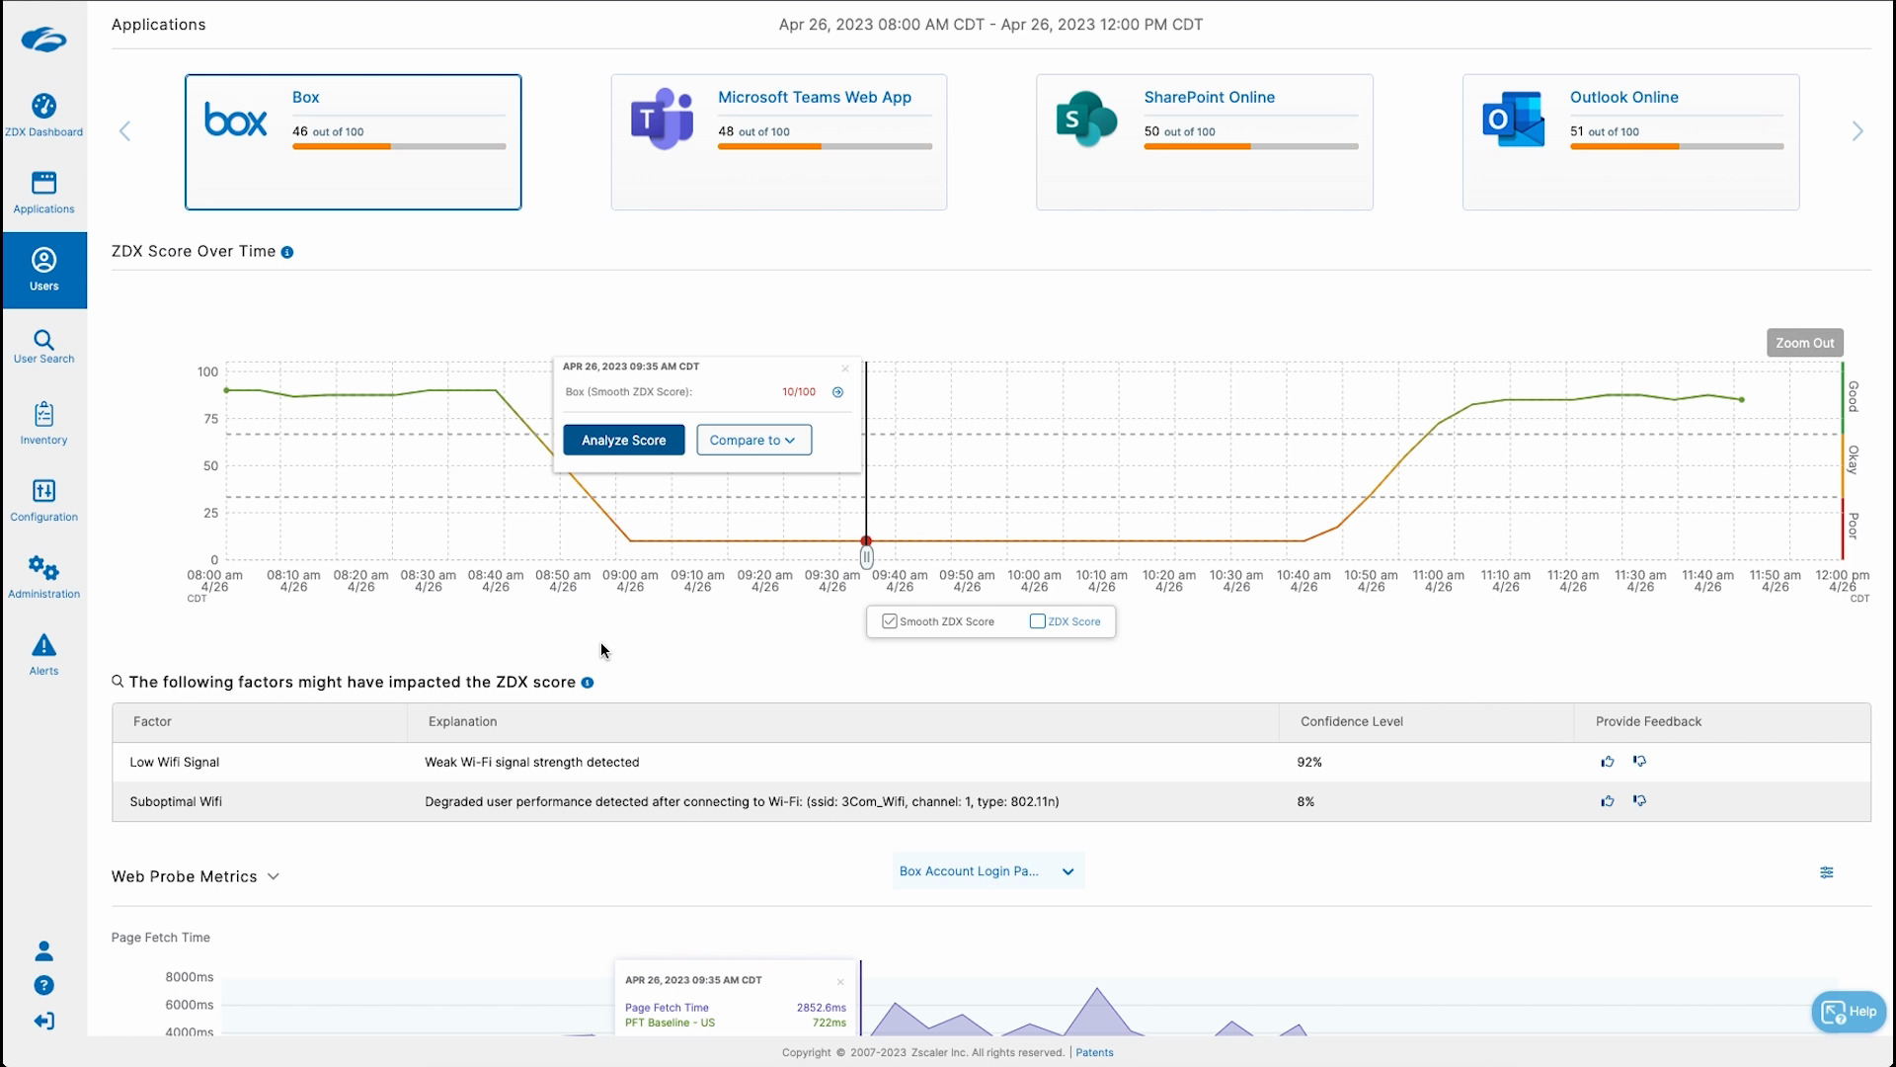Select the SharePoint Online card
This screenshot has height=1067, width=1896.
pyautogui.click(x=1205, y=142)
